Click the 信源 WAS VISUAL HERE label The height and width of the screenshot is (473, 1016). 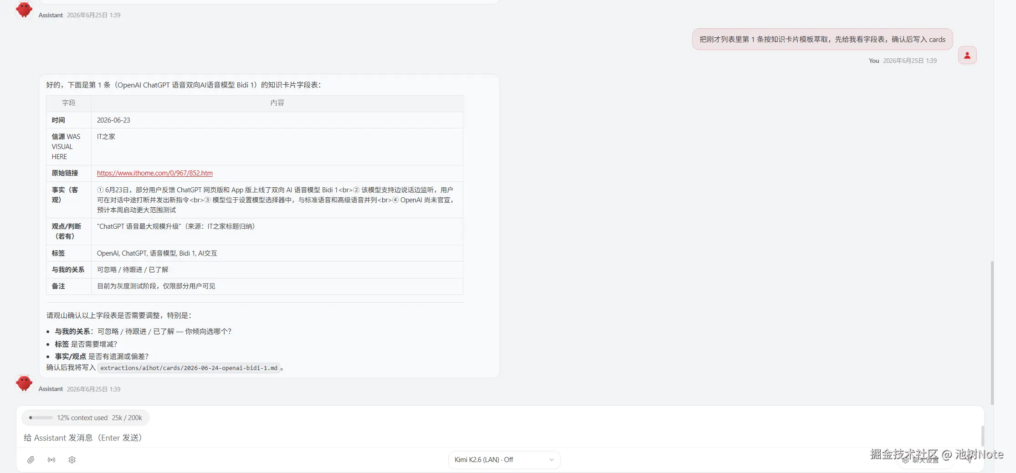click(x=66, y=147)
